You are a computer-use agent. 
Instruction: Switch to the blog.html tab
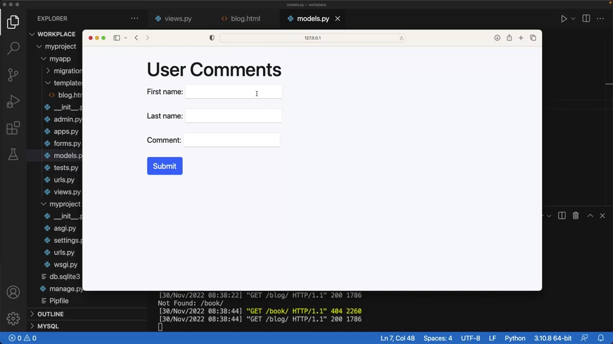coord(245,19)
